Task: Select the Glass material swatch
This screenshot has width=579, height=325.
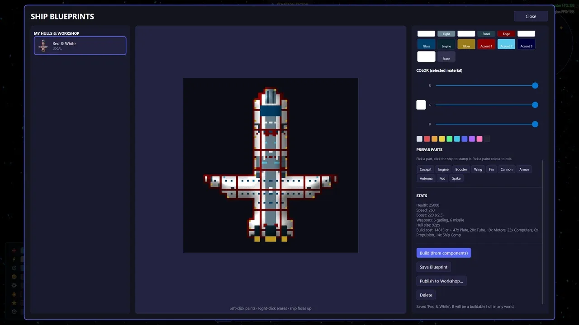Action: 426,44
